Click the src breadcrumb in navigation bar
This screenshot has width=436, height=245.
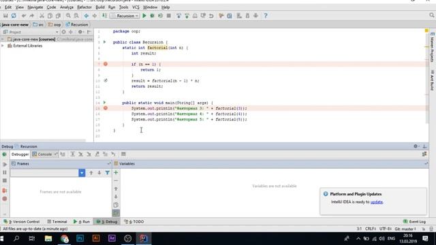[x=38, y=24]
